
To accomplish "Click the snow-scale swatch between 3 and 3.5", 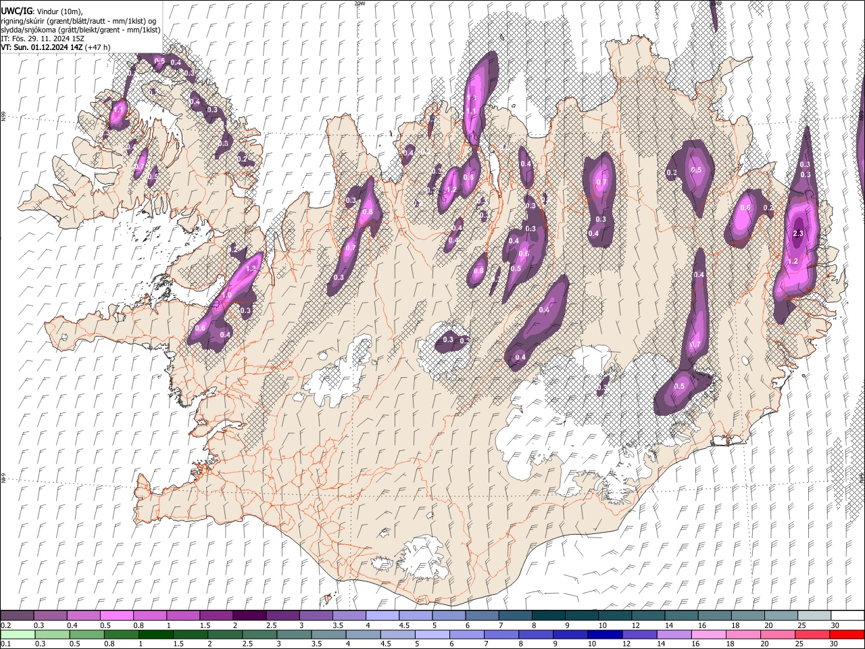I will [316, 616].
